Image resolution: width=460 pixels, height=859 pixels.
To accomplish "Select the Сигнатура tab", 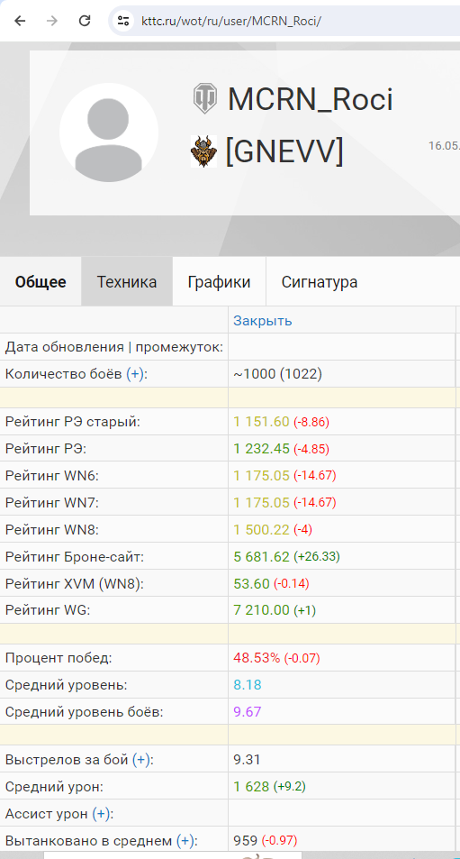I will (320, 282).
